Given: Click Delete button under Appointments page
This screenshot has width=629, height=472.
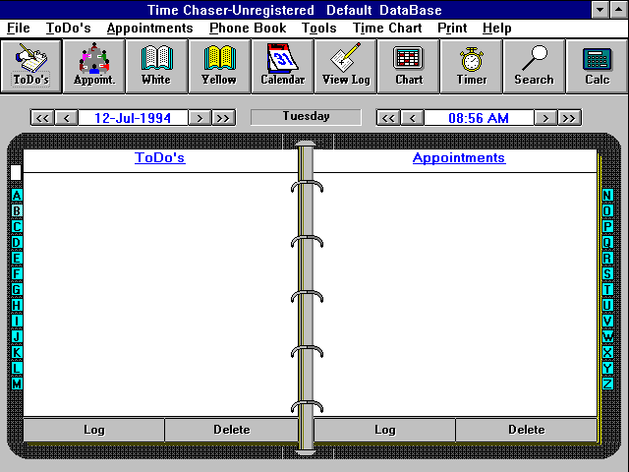Looking at the screenshot, I should (x=527, y=430).
